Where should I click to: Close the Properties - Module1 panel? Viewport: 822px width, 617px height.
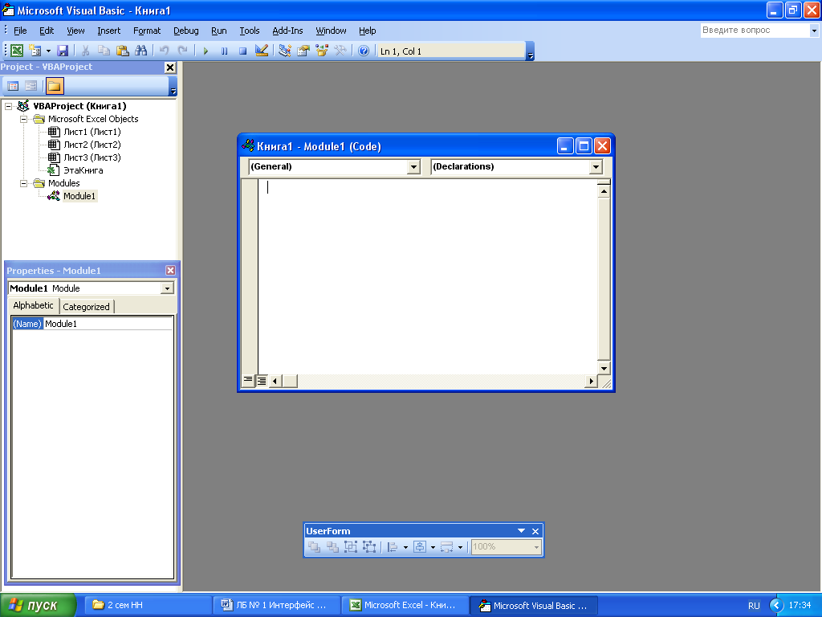(170, 270)
